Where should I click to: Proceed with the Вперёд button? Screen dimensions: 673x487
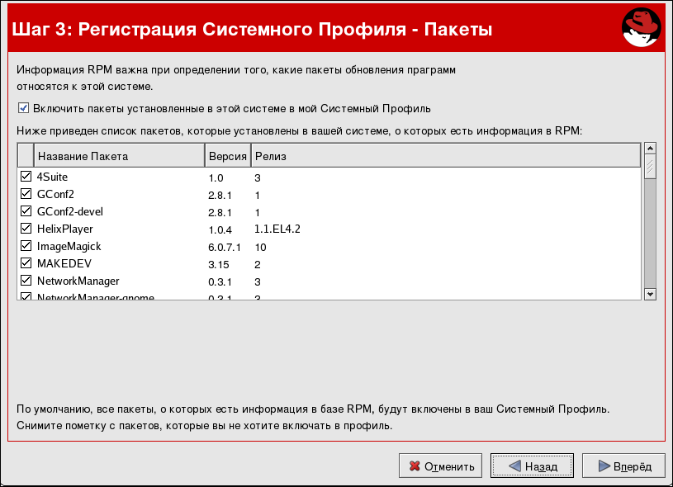[623, 466]
